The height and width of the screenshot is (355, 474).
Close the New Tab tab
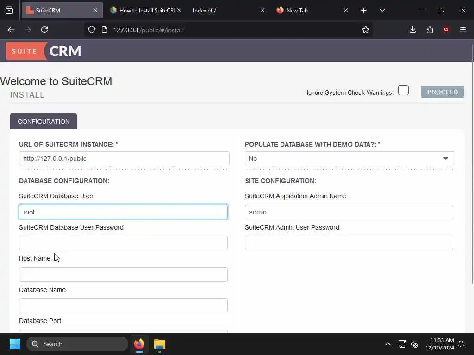pos(346,10)
